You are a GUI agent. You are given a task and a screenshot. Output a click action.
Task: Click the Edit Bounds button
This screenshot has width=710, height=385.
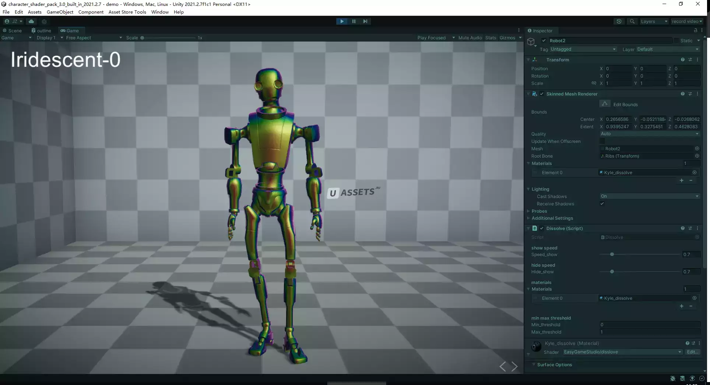[605, 104]
